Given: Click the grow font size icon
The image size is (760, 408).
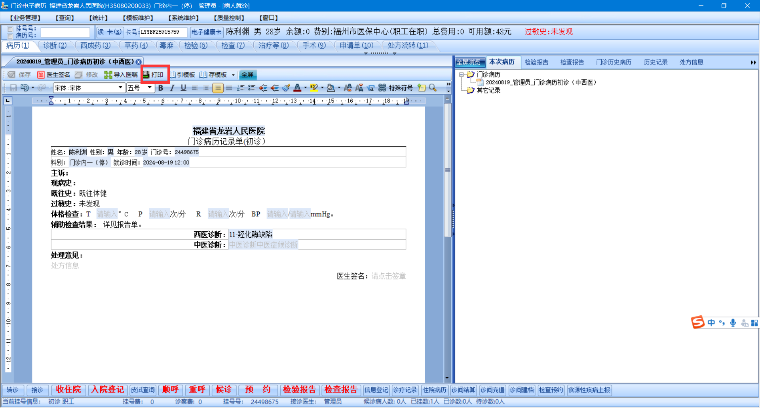Looking at the screenshot, I should (348, 88).
